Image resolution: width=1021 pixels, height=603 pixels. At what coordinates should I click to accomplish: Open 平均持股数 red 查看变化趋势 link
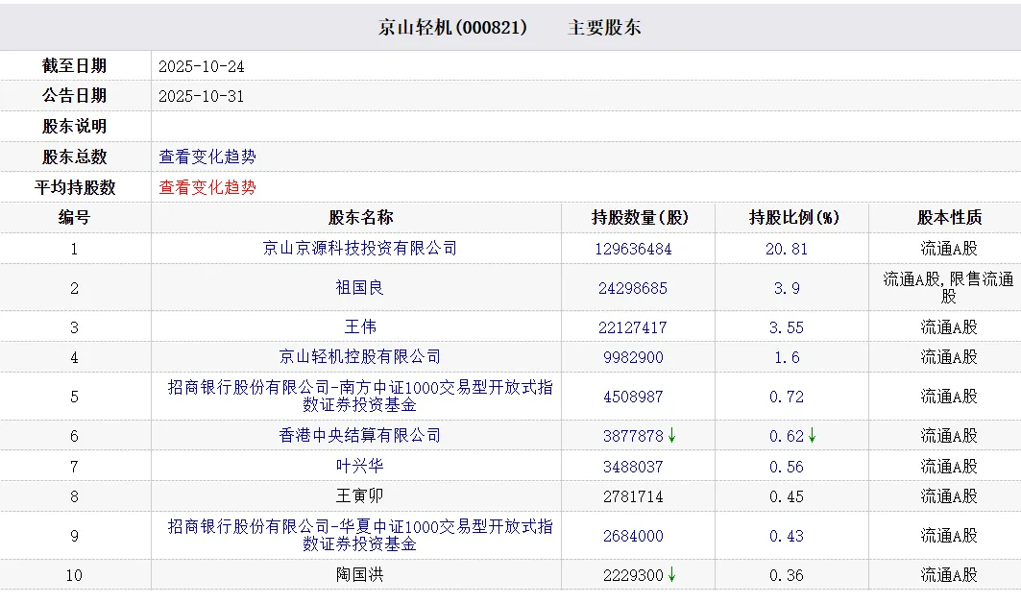(207, 187)
